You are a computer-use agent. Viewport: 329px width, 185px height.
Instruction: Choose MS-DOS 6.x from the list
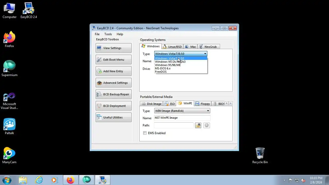coord(181,68)
